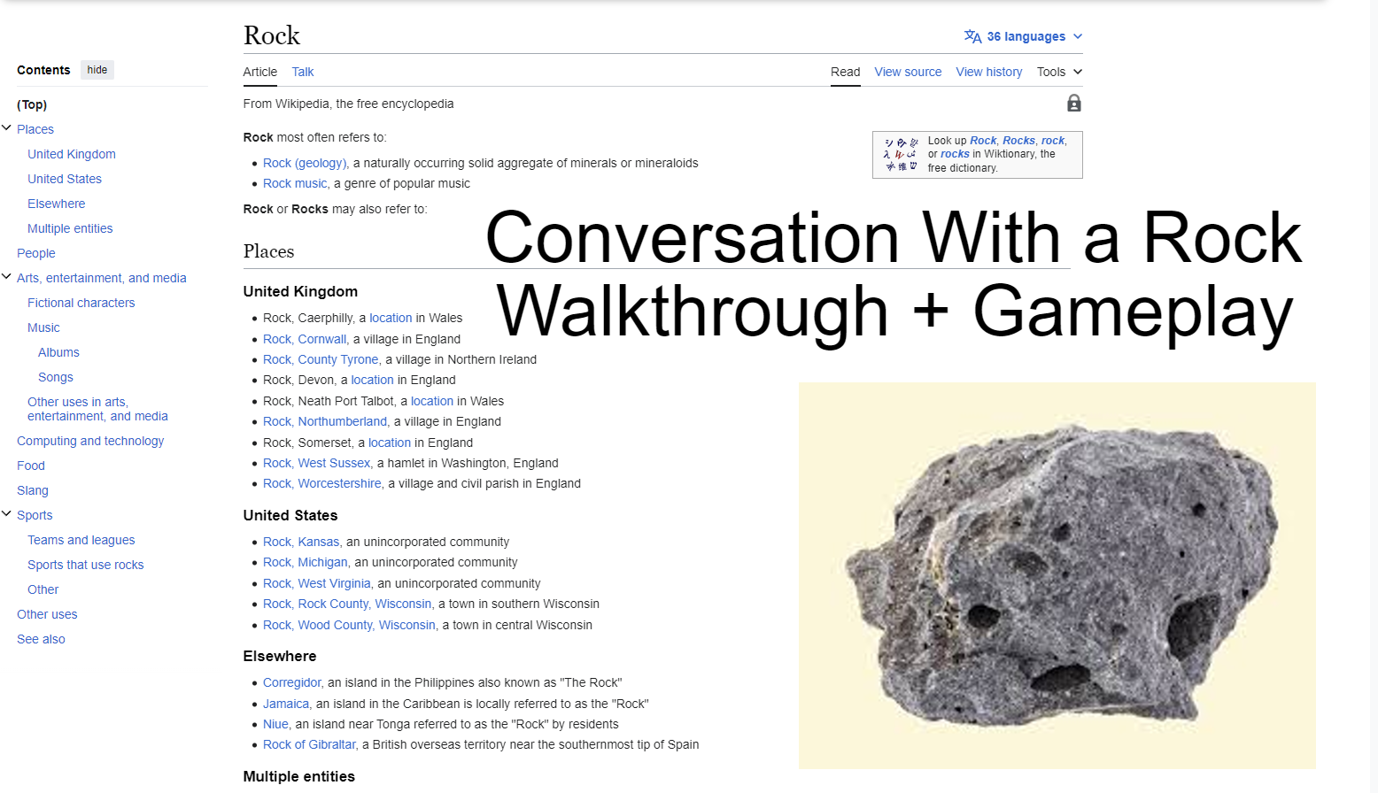Image resolution: width=1378 pixels, height=793 pixels.
Task: Collapse the Places section in contents
Action: [7, 128]
